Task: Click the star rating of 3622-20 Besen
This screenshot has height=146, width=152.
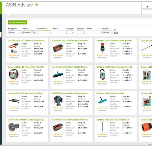Action: pos(57,82)
